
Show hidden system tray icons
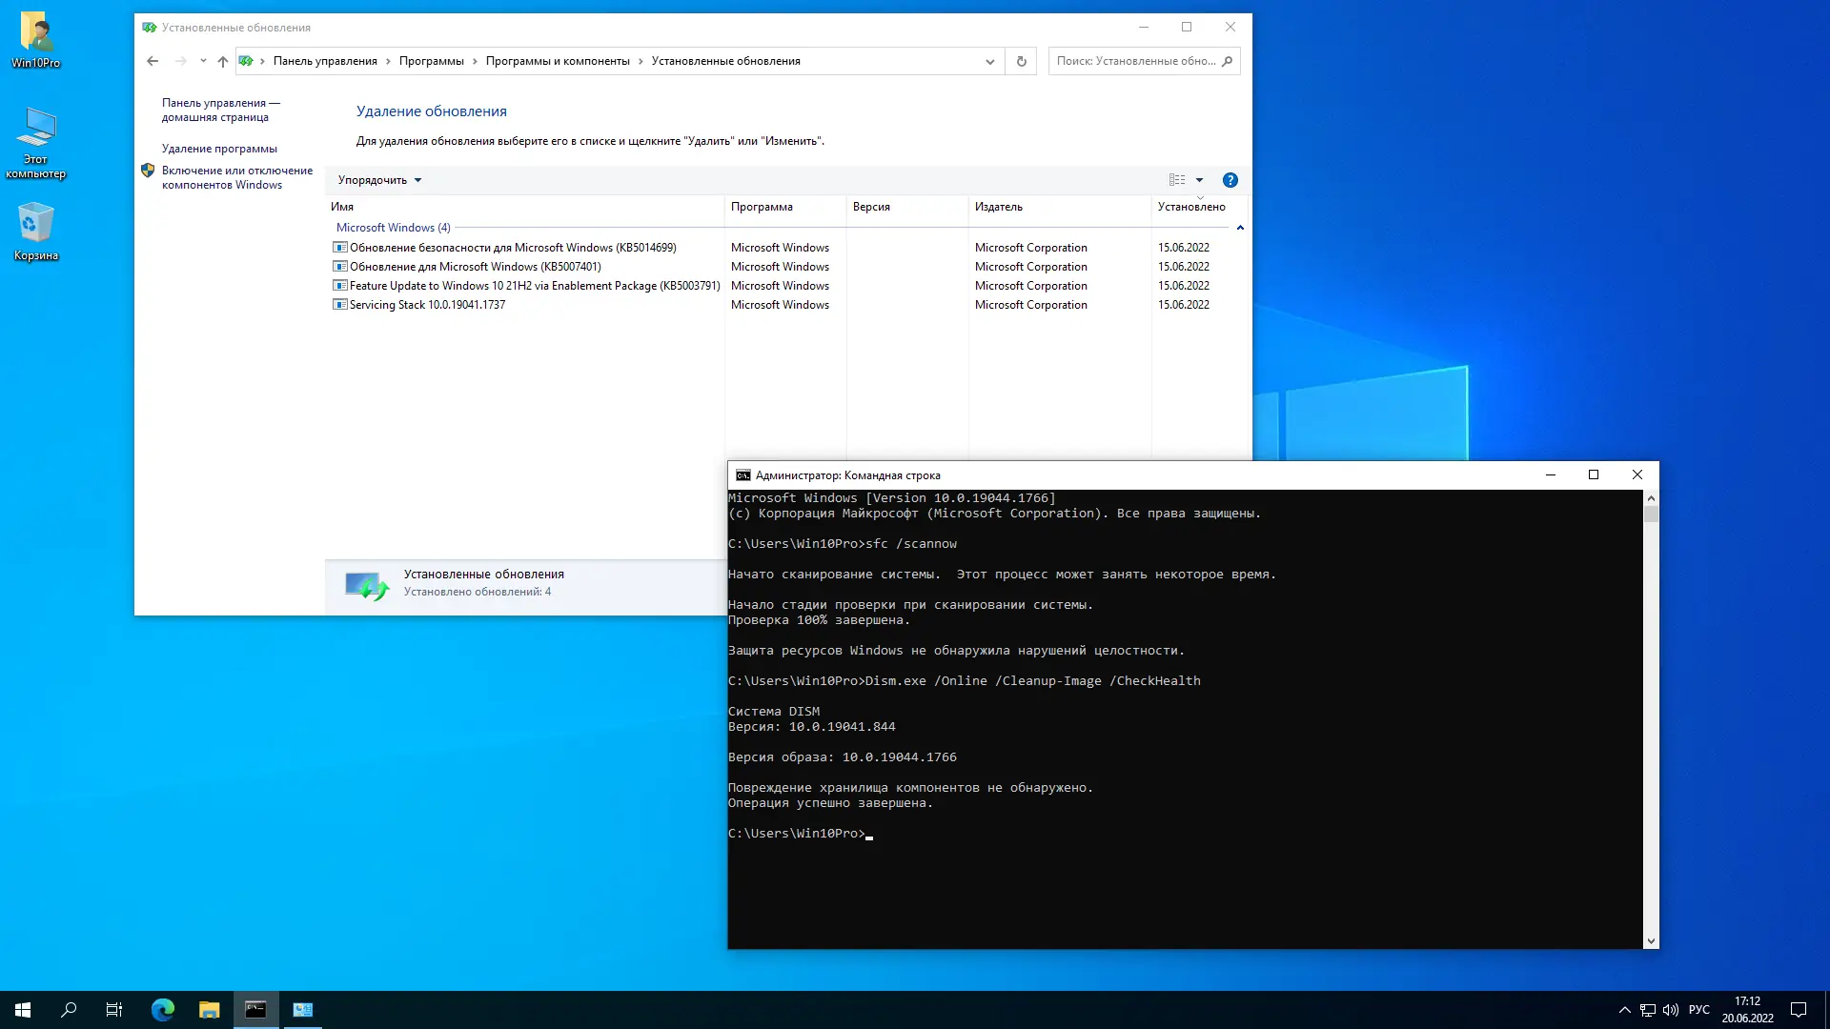pyautogui.click(x=1624, y=1010)
